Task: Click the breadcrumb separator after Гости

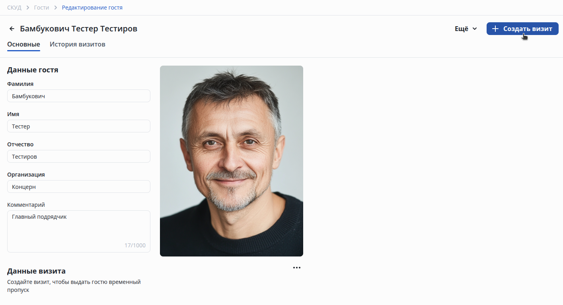Action: [56, 8]
